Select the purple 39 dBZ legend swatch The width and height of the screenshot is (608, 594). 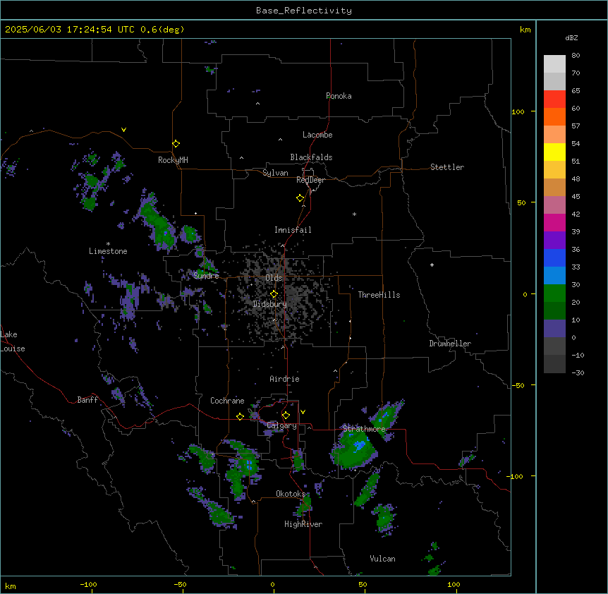tap(554, 241)
